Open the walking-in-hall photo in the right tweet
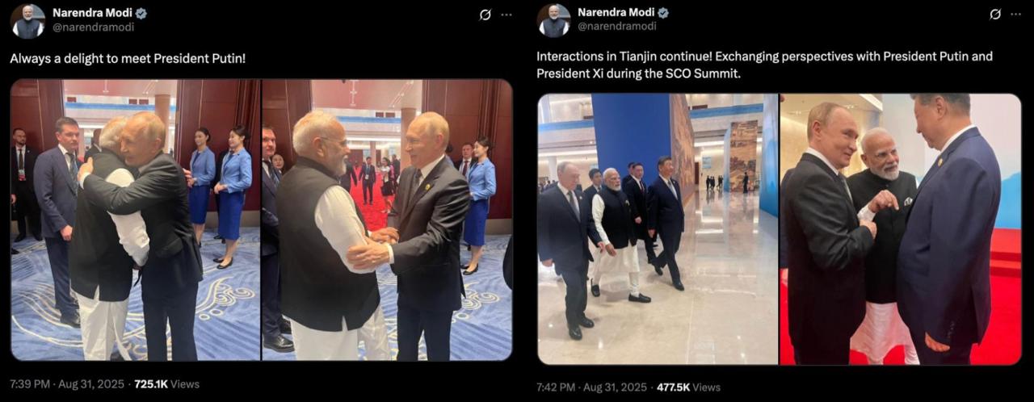1034x402 pixels. click(658, 229)
